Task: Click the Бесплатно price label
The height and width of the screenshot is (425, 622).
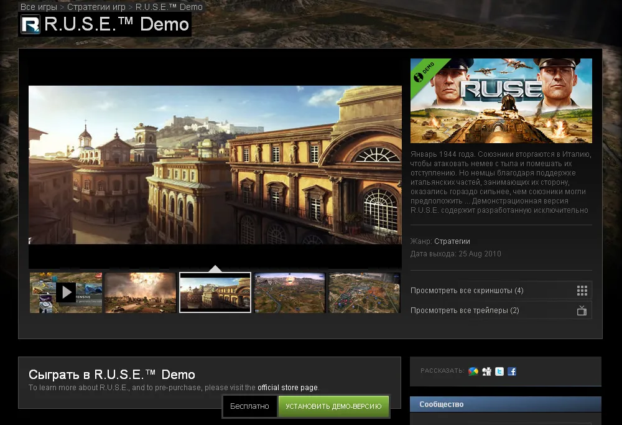Action: pyautogui.click(x=249, y=406)
